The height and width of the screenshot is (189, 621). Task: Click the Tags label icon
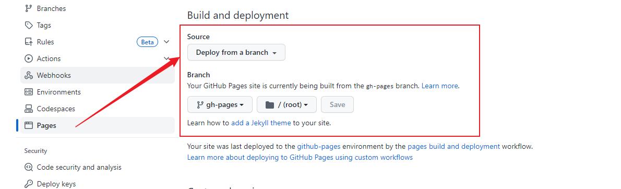pos(29,25)
